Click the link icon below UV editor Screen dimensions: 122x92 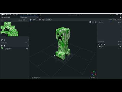click(x=2, y=40)
